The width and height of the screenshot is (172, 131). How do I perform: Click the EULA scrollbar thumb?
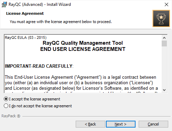click(x=164, y=43)
